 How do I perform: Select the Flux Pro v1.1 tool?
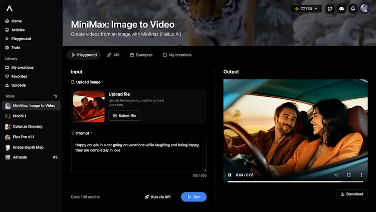point(20,137)
